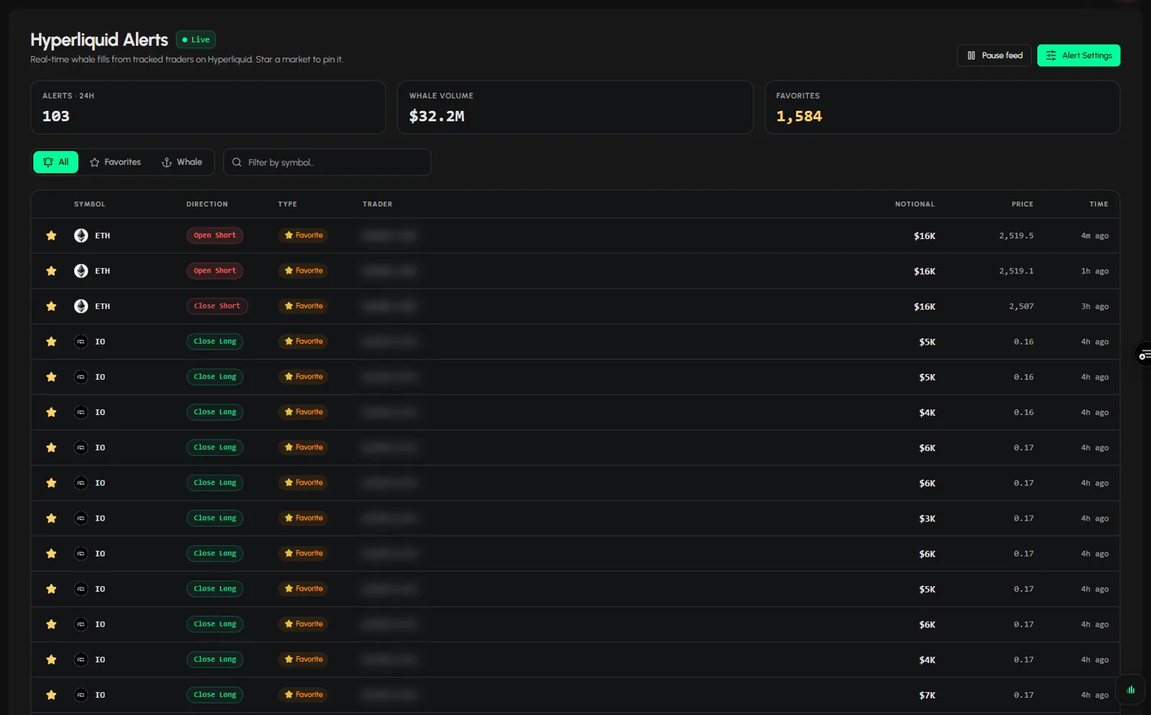Viewport: 1151px width, 715px height.
Task: Unstar the ETH row from 4m ago
Action: [51, 235]
